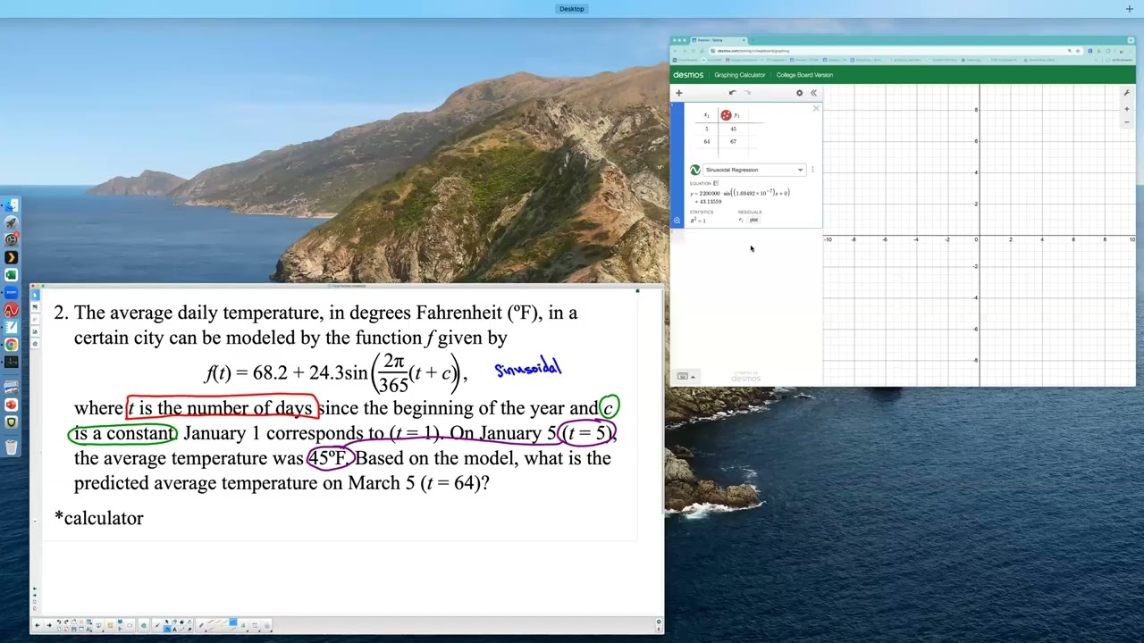Viewport: 1144px width, 643px height.
Task: Select the text A tool in Notebook
Action: pyautogui.click(x=175, y=630)
